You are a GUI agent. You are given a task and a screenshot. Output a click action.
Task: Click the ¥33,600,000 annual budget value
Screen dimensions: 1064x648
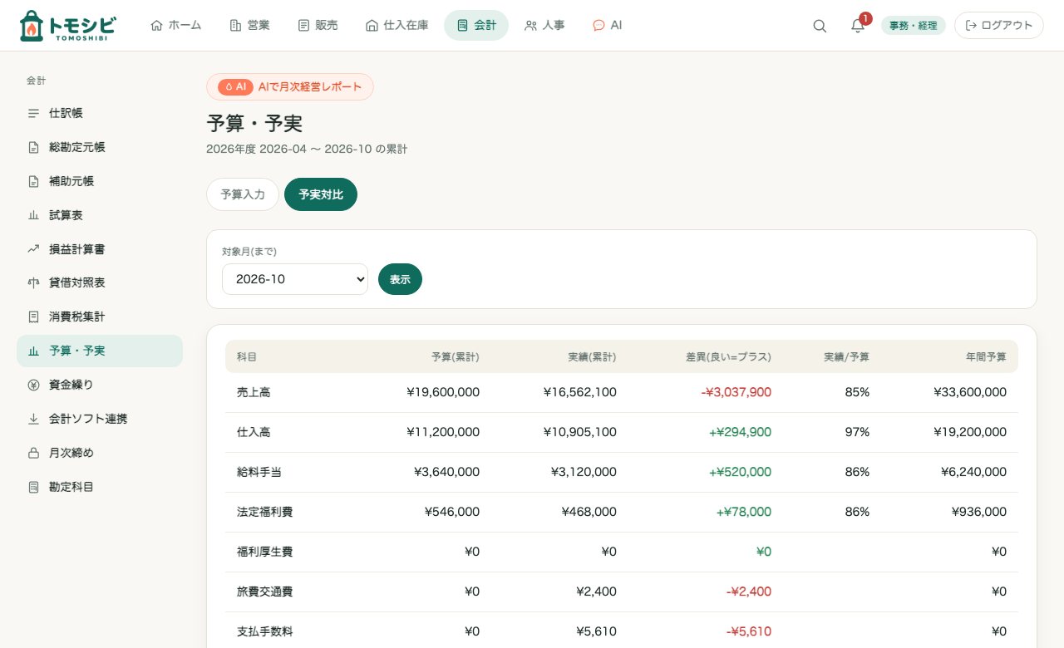tap(970, 392)
